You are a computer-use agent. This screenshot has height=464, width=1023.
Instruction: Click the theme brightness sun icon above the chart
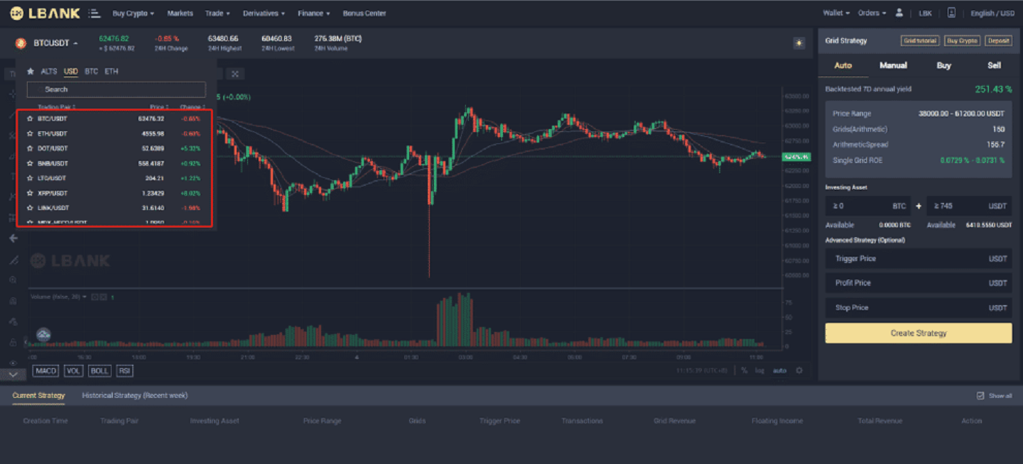799,43
